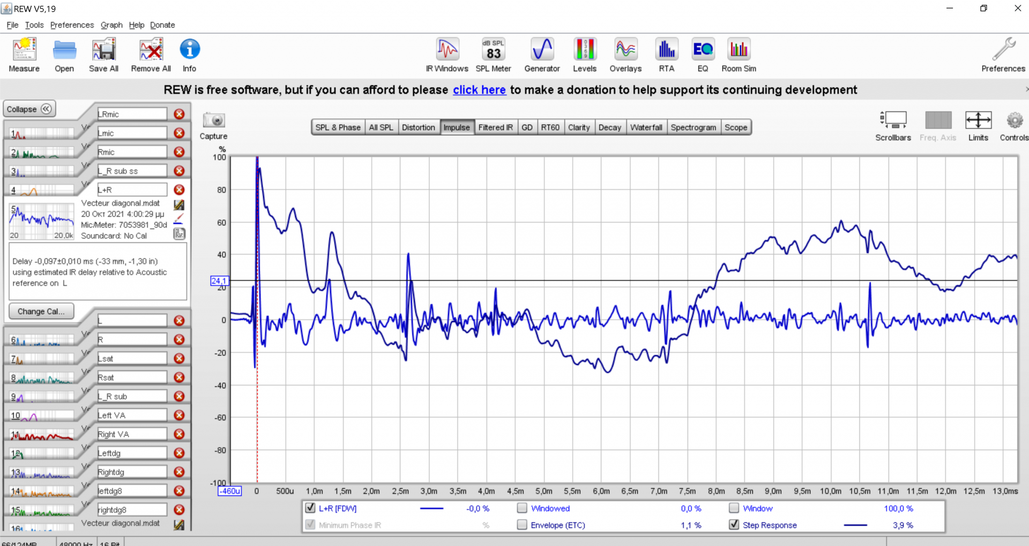
Task: Click the Remove All icon
Action: point(151,55)
